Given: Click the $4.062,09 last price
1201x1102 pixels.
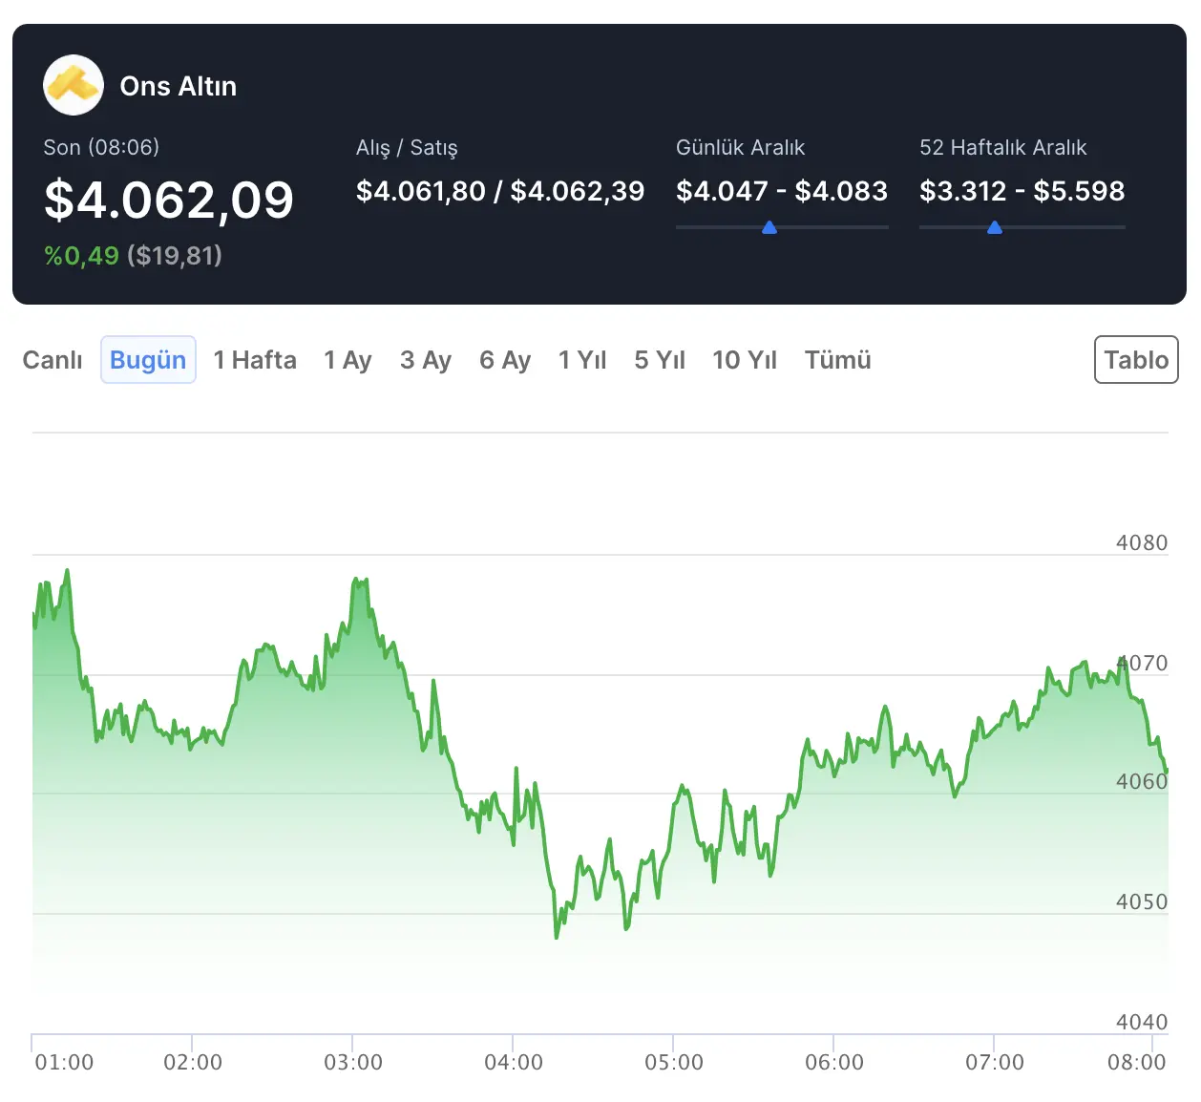Looking at the screenshot, I should (169, 200).
